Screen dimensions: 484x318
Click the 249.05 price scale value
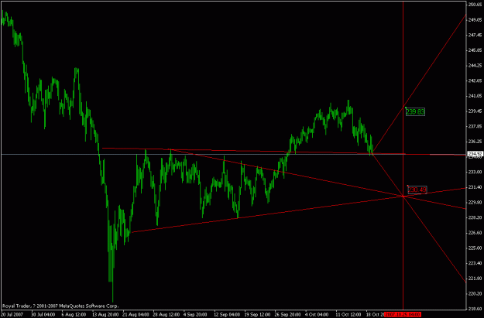click(x=475, y=20)
